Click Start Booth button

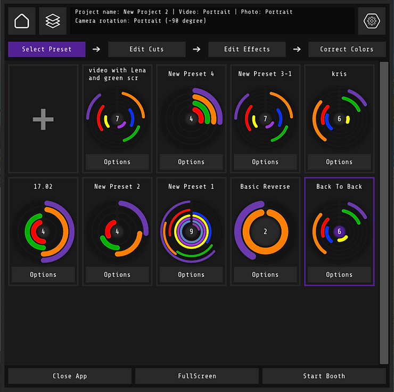(324, 376)
